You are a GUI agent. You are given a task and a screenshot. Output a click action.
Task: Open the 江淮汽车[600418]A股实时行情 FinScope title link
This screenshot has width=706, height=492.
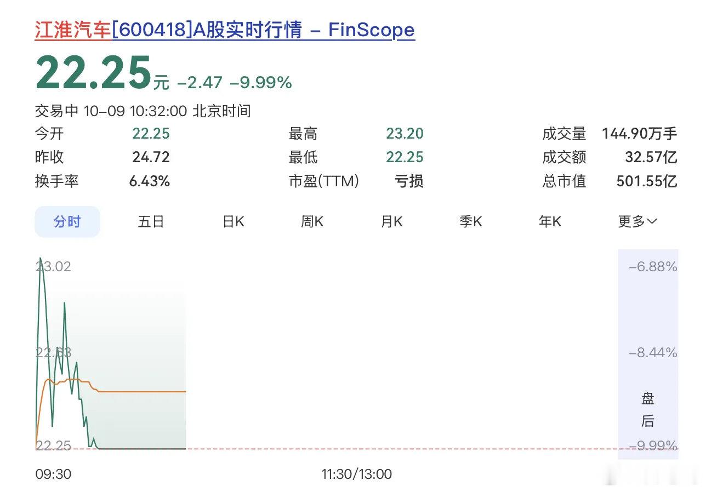pos(225,30)
